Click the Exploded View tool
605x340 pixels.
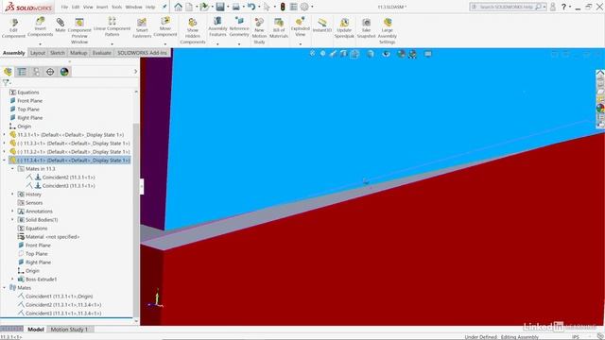(301, 27)
